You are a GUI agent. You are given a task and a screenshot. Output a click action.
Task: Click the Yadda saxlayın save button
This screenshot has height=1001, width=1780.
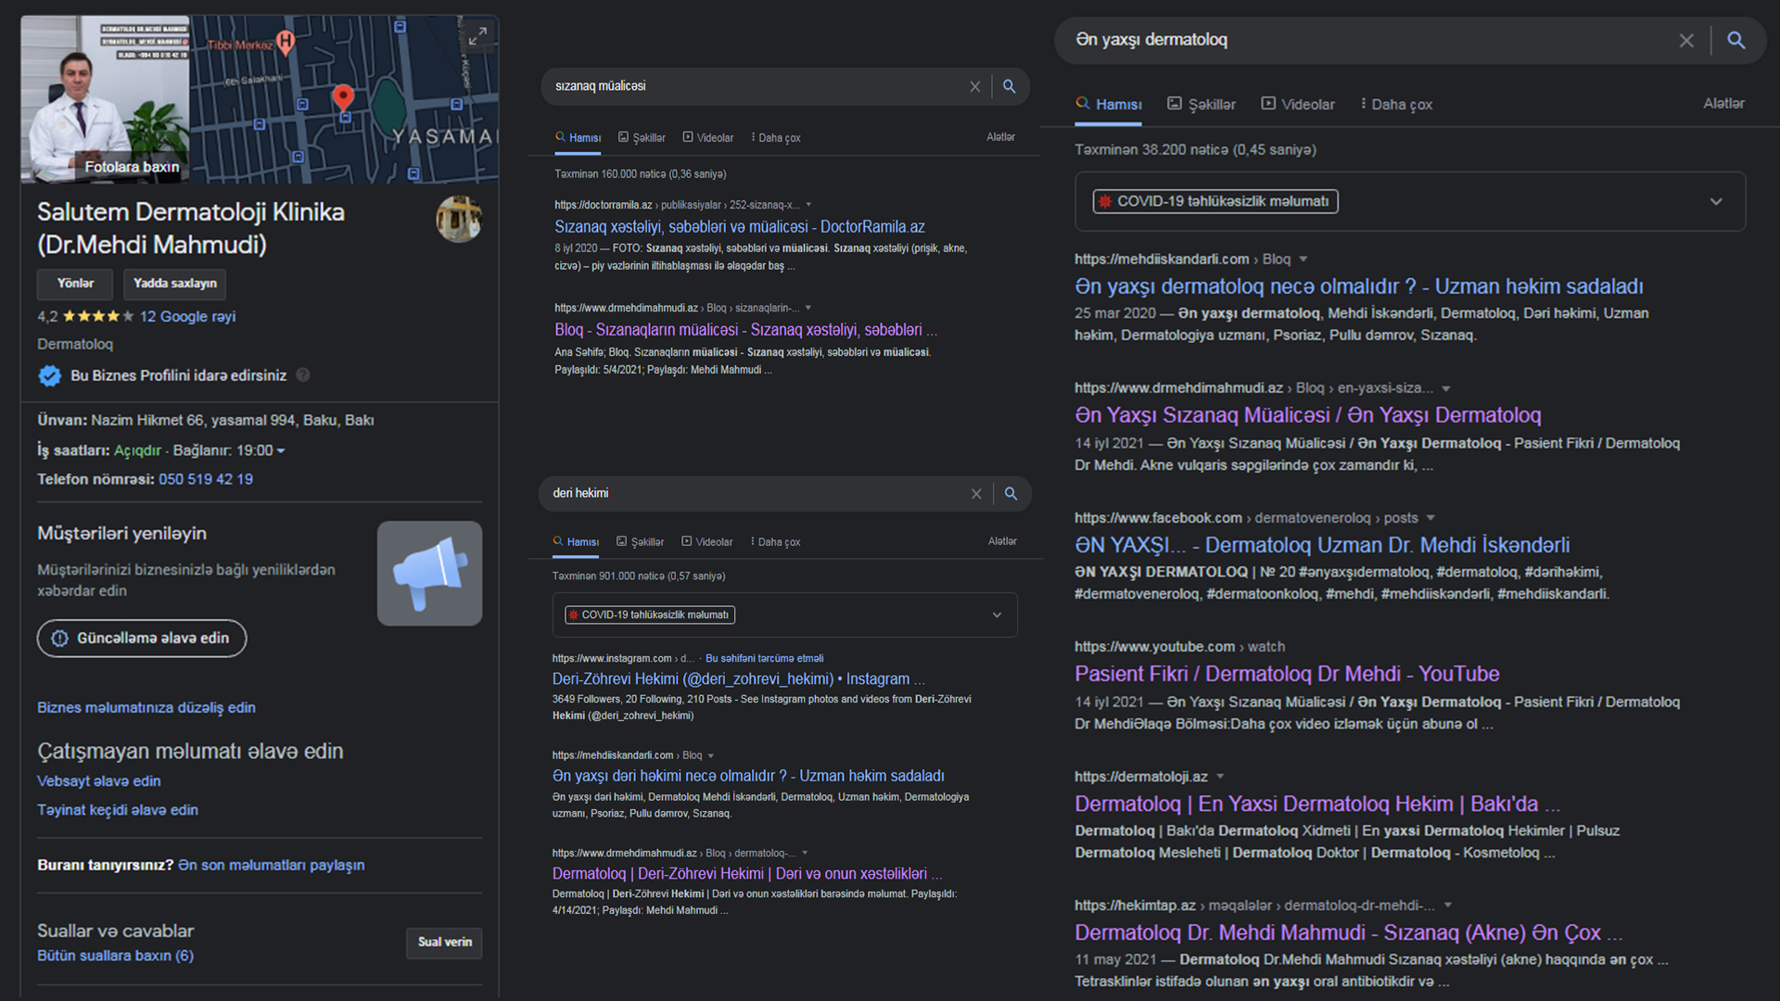pyautogui.click(x=174, y=284)
